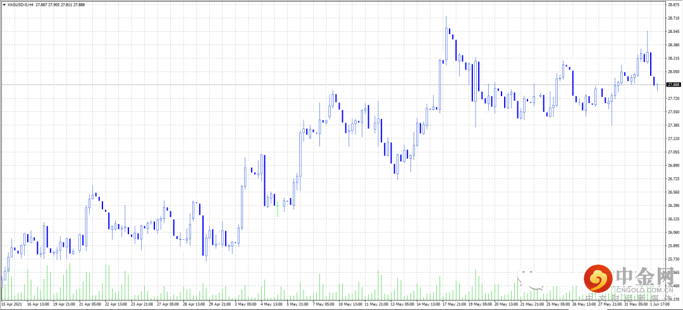
Task: Click the chart menu triangle beside XAGUSD-S,H4
Action: 4,4
